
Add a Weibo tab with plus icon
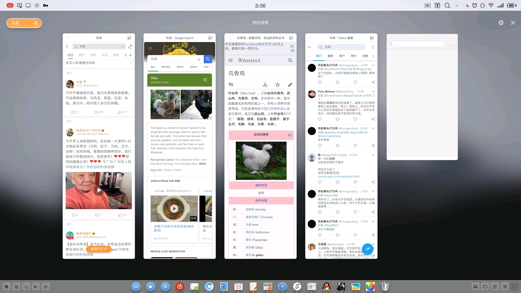click(130, 55)
